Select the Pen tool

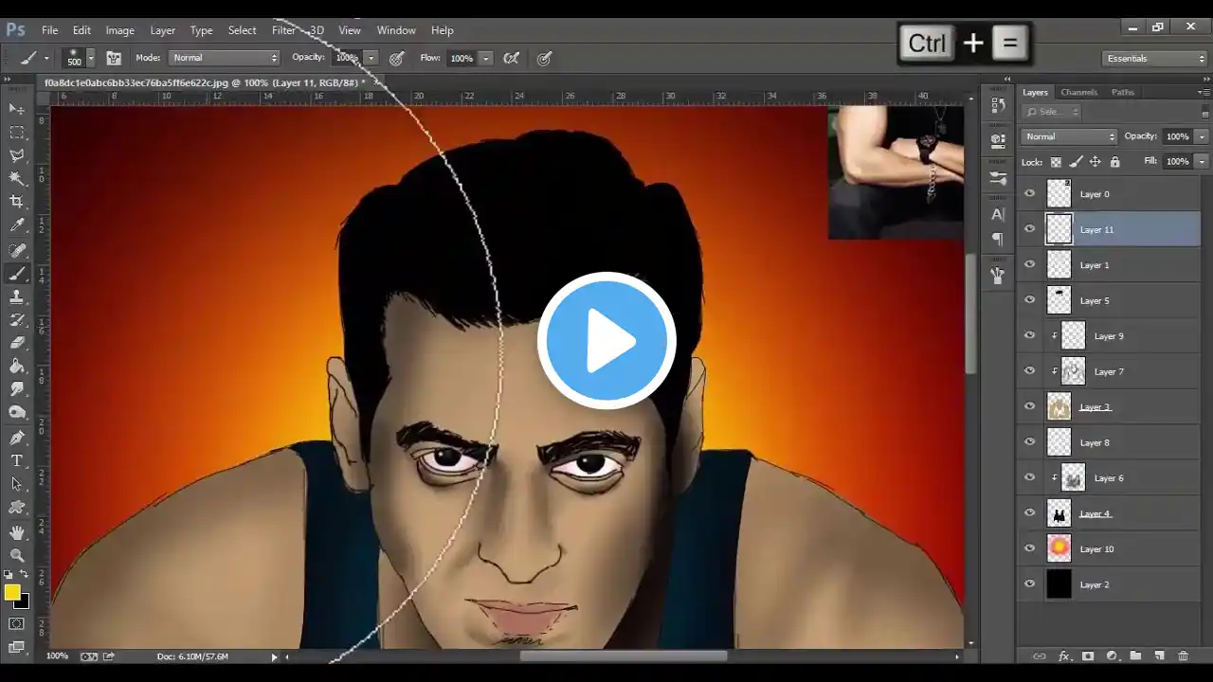17,438
